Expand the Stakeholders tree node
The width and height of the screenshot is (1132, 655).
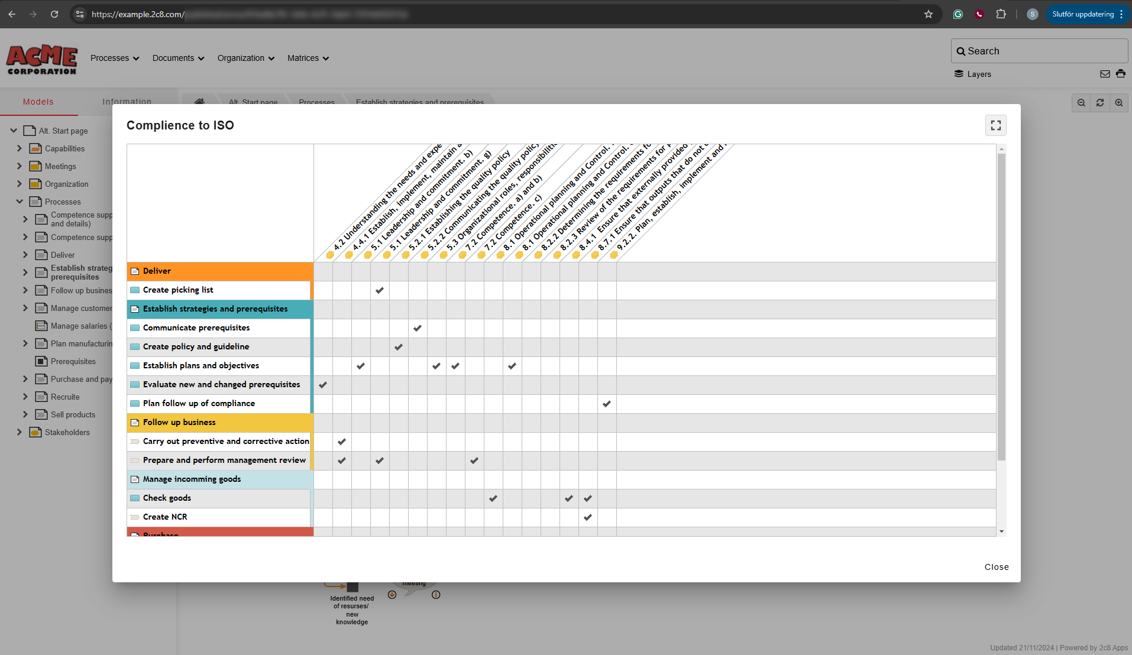(x=20, y=432)
